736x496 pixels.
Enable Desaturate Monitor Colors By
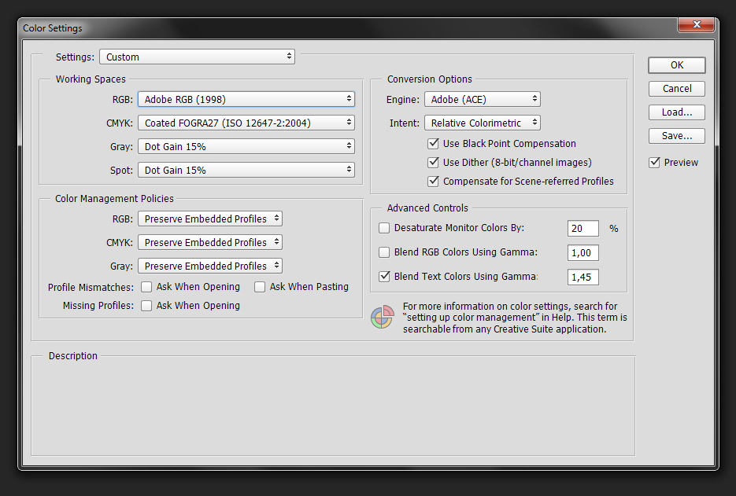[384, 229]
